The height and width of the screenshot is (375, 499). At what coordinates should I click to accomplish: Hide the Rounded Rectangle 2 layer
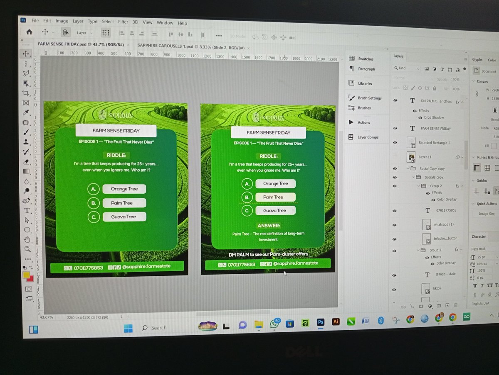[x=395, y=142]
